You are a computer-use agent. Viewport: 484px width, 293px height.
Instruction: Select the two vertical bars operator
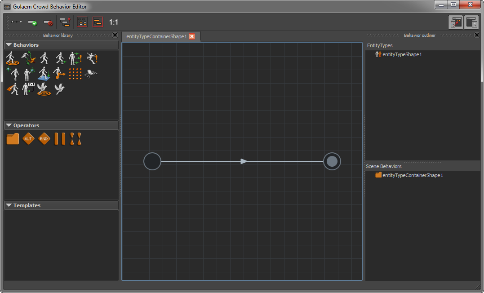[x=60, y=139]
